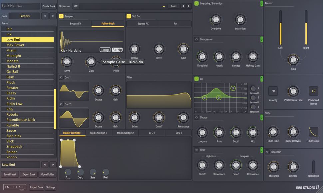Image resolution: width=323 pixels, height=193 pixels.
Task: Click the Sampler panel power icon
Action: (62, 16)
